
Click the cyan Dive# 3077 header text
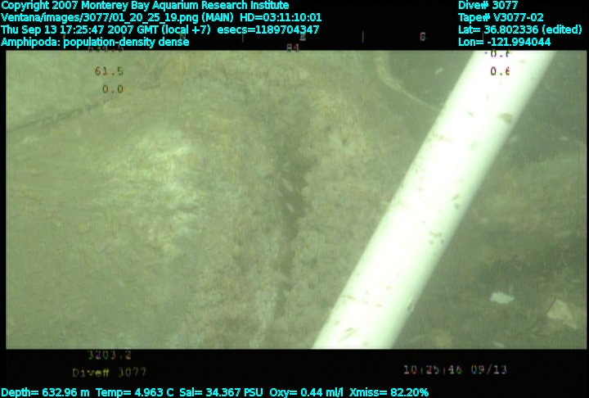[488, 5]
